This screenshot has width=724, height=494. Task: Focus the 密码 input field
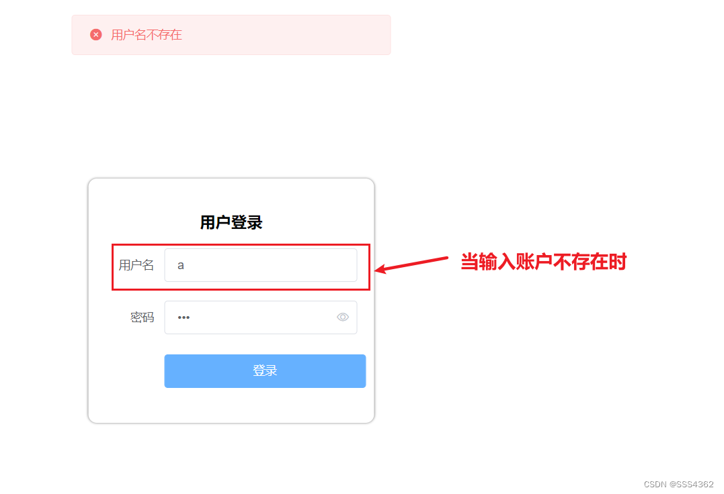[261, 317]
